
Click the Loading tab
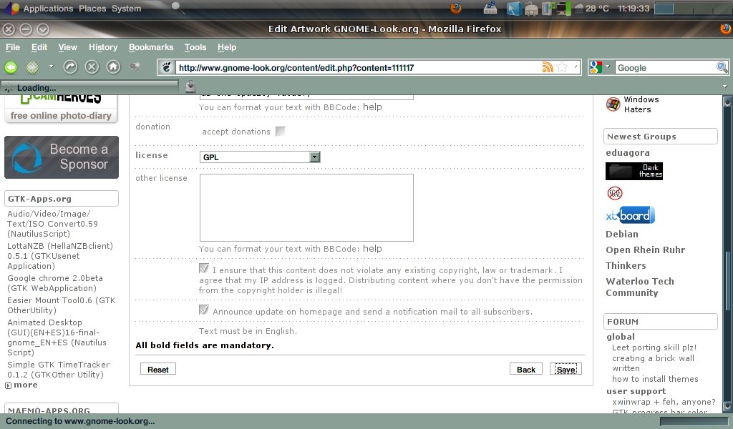90,87
